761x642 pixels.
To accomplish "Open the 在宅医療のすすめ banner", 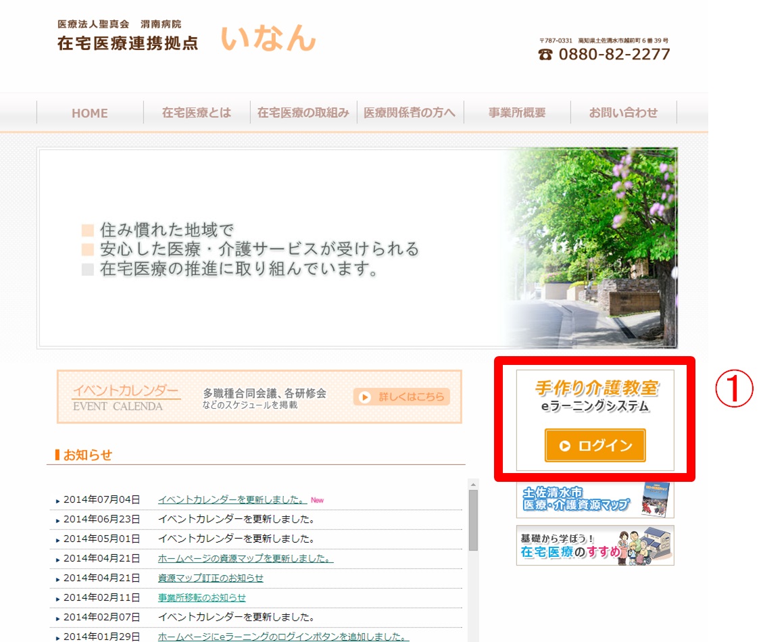I will point(595,545).
